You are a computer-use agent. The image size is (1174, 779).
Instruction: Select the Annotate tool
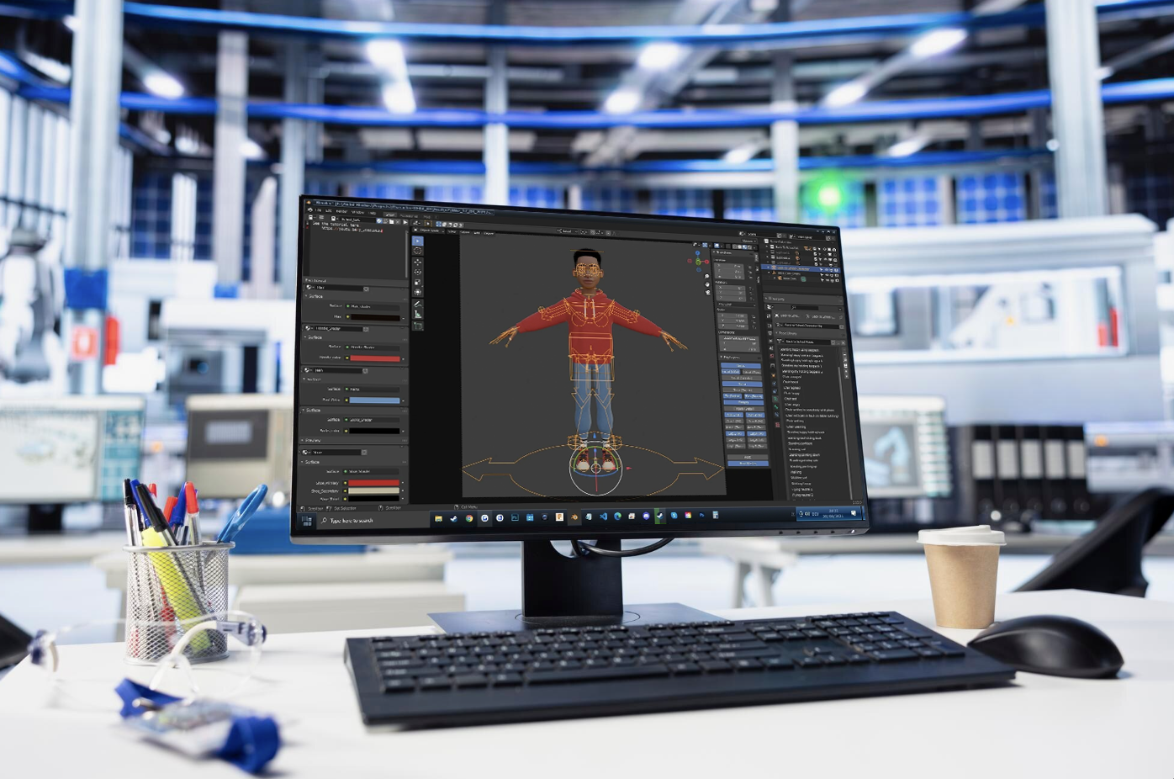[x=418, y=304]
